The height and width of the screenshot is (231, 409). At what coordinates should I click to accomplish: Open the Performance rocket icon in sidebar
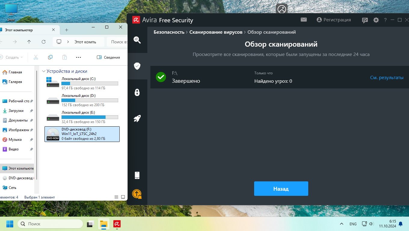pyautogui.click(x=137, y=119)
